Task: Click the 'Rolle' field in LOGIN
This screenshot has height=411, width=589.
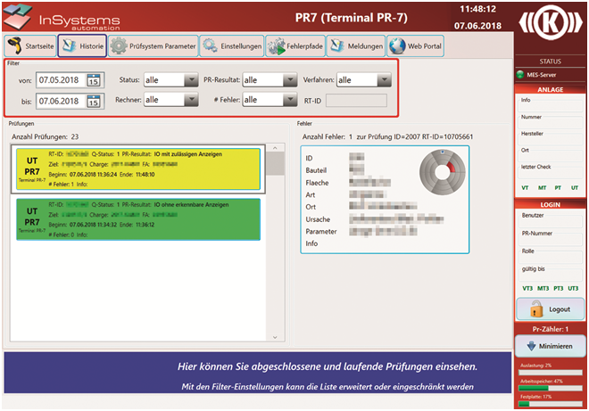Action: coord(551,256)
